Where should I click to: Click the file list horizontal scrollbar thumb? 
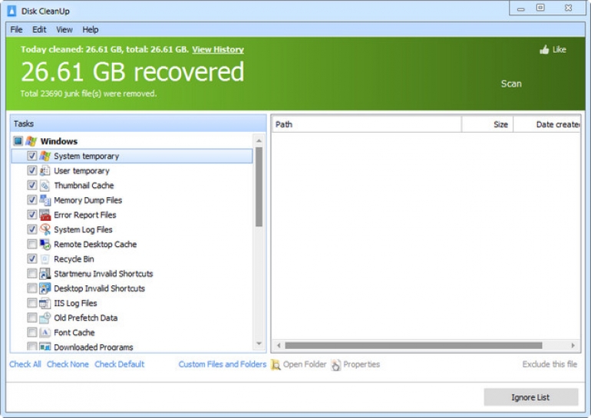click(x=414, y=345)
